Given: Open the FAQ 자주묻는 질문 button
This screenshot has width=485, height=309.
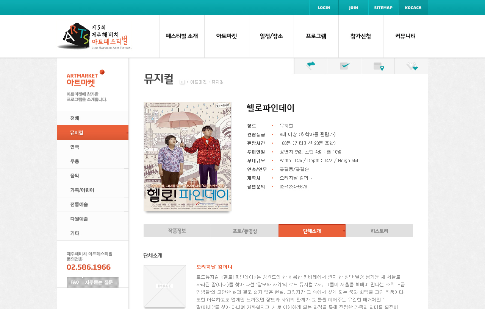Looking at the screenshot, I should click(93, 282).
